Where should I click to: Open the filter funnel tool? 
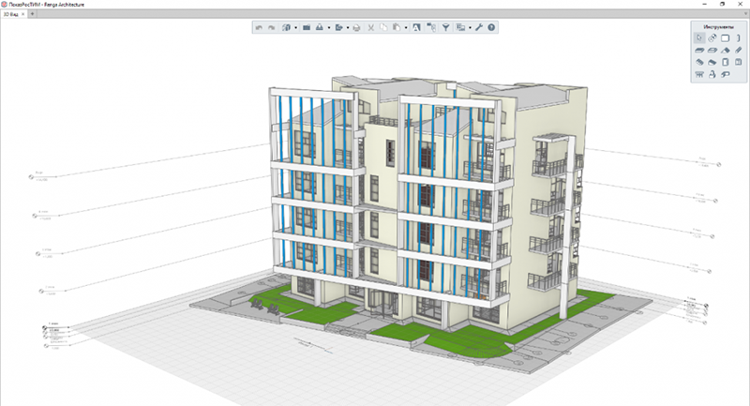(445, 28)
